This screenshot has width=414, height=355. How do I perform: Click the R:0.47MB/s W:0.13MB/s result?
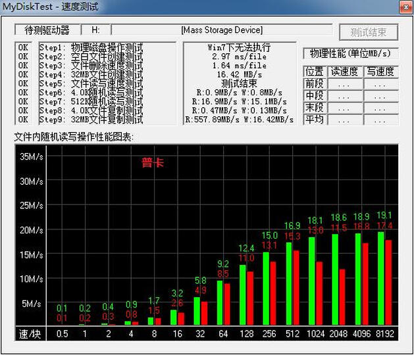coord(239,110)
